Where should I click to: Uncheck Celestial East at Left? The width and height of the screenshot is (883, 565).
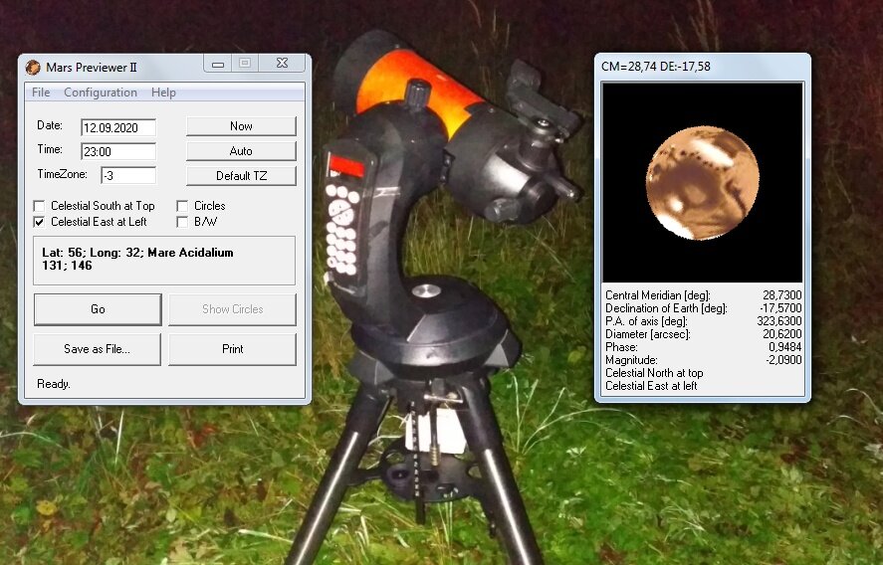[x=39, y=222]
